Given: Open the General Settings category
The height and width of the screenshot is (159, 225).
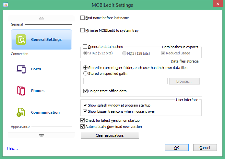Looking at the screenshot, I should pyautogui.click(x=41, y=40).
